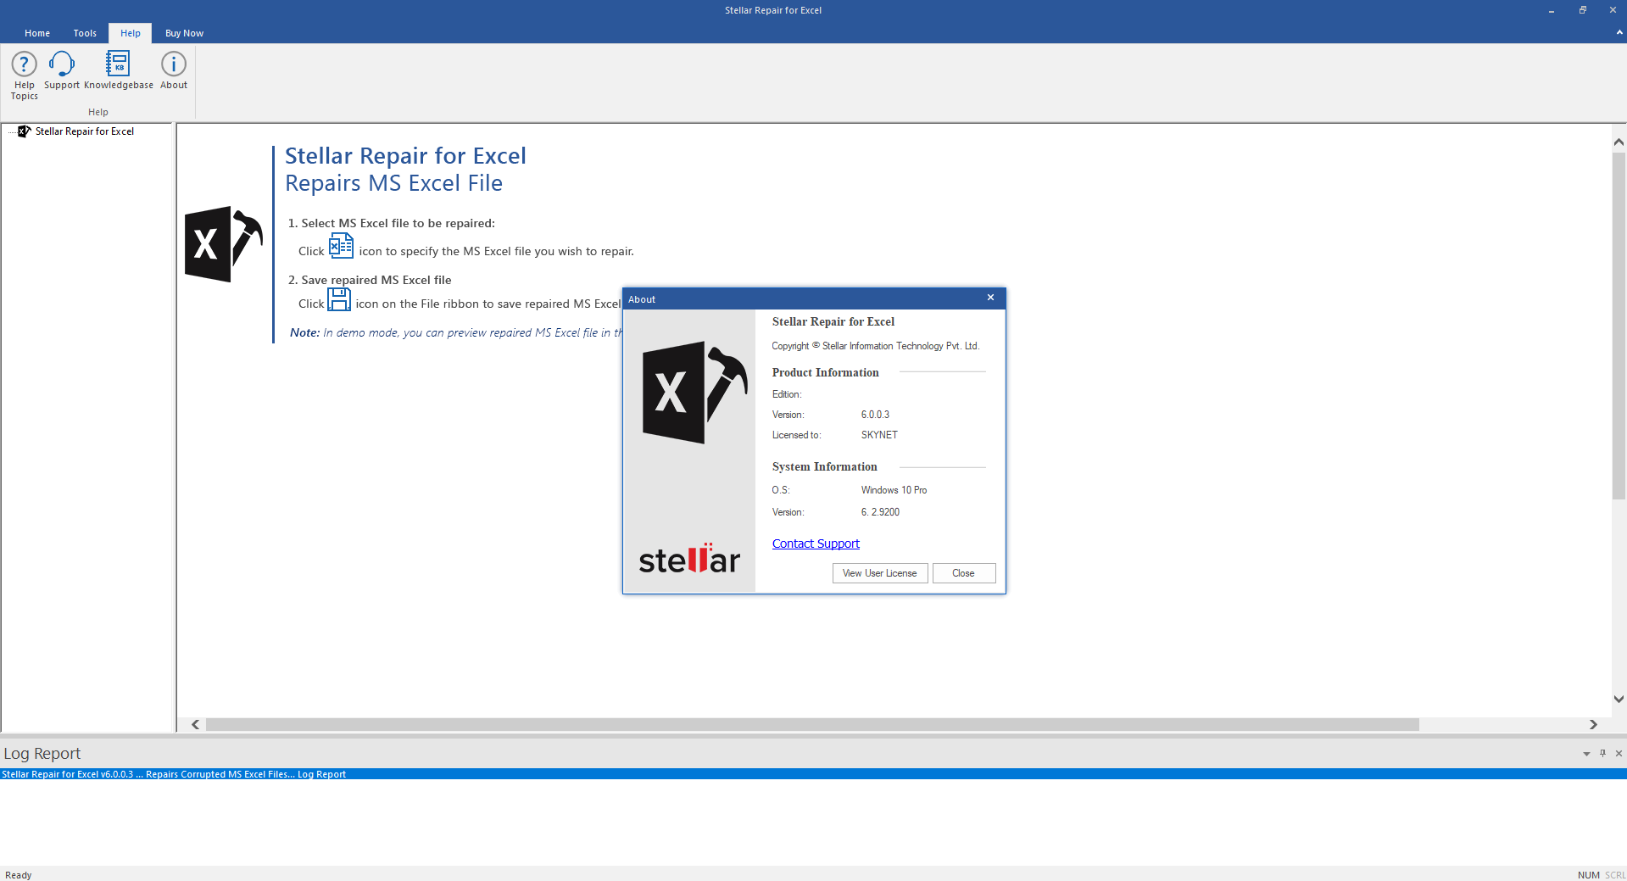This screenshot has height=881, width=1627.
Task: Click the horizontal scroll right arrow
Action: pyautogui.click(x=1593, y=724)
